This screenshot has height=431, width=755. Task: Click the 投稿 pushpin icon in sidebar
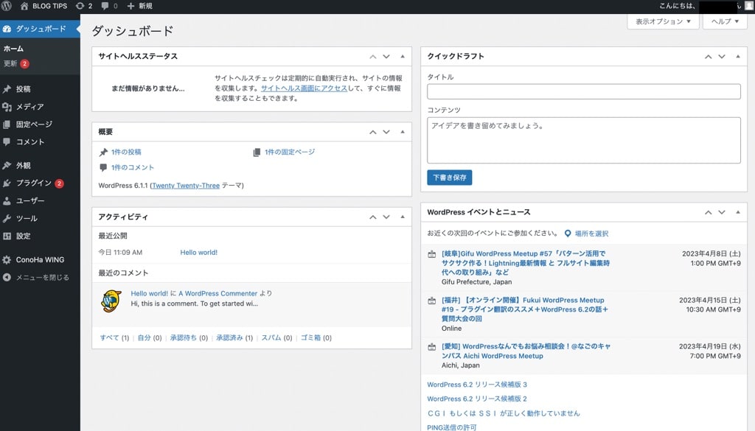7,89
